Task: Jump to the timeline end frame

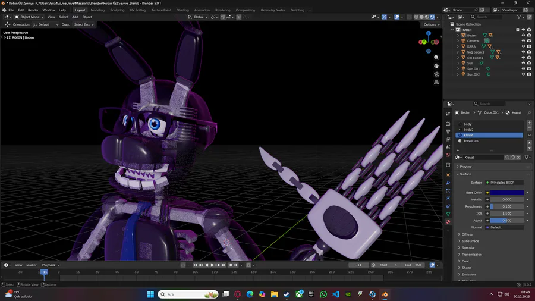Action: click(x=224, y=265)
